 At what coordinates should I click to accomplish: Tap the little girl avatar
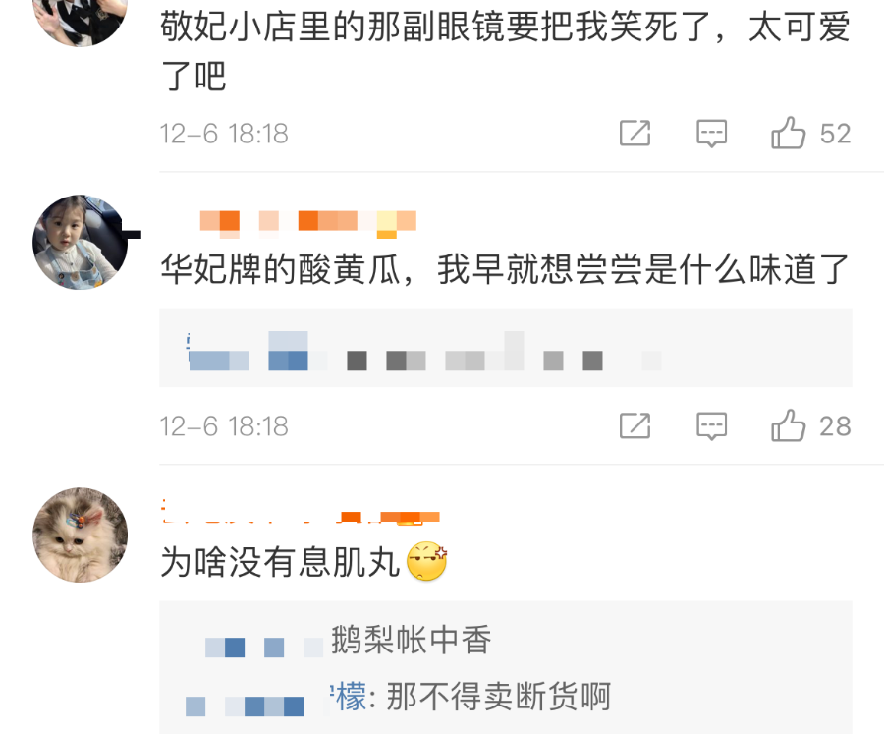click(81, 243)
